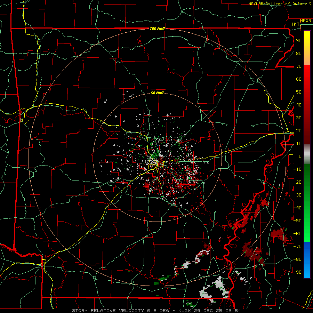Viewport: 313px width, 313px height.
Task: Click the -50 value on velocity scale
Action: [x=298, y=220]
